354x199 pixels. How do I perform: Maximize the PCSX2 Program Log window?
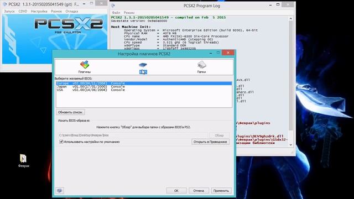click(278, 5)
